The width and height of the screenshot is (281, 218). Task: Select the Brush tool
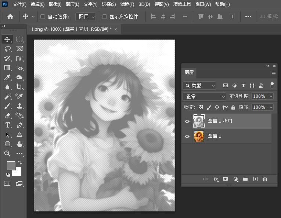tap(7, 106)
